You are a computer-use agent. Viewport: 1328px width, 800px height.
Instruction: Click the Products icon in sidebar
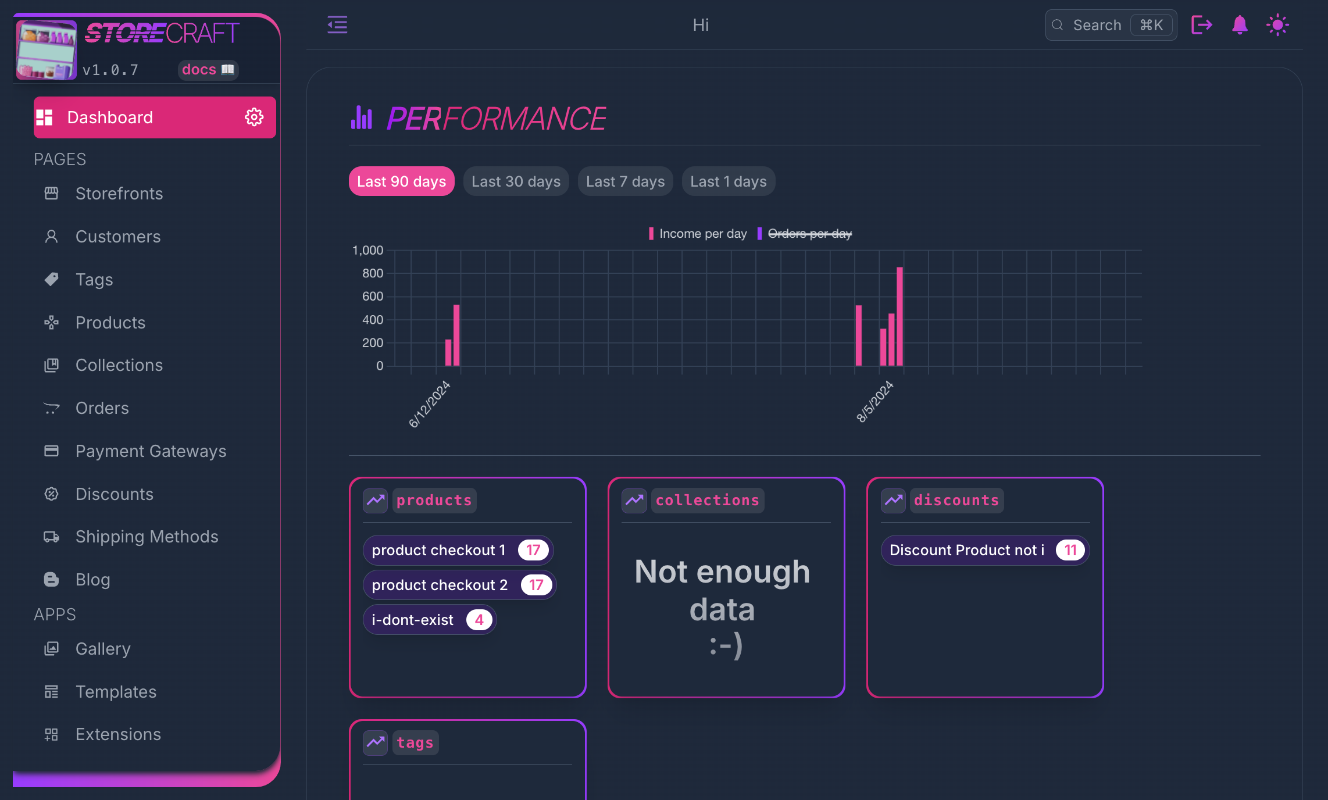(x=51, y=322)
